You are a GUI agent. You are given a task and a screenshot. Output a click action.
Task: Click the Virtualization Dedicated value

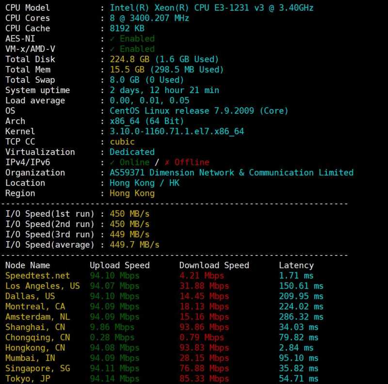pos(132,152)
